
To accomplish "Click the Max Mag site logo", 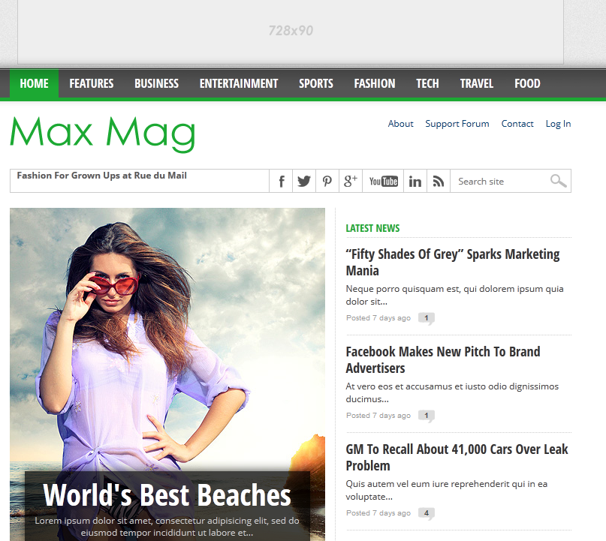I will tap(102, 134).
